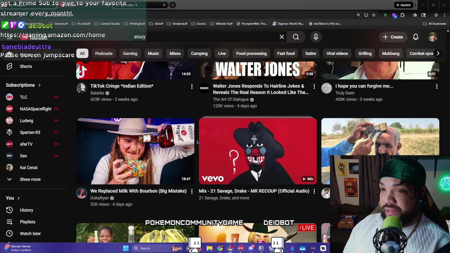The height and width of the screenshot is (253, 450).
Task: Open more options for the 'I hope you can forgive me' video
Action: click(437, 86)
